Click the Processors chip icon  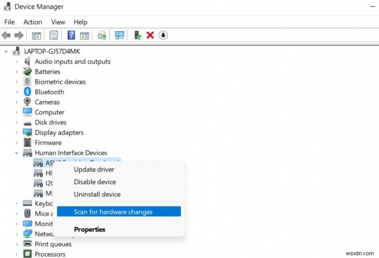[x=27, y=254]
